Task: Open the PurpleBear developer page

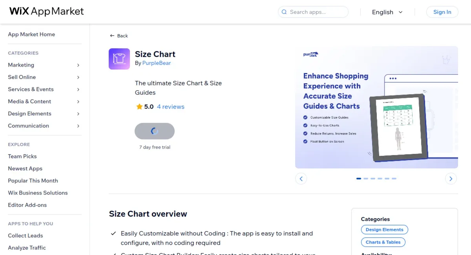Action: (x=156, y=63)
